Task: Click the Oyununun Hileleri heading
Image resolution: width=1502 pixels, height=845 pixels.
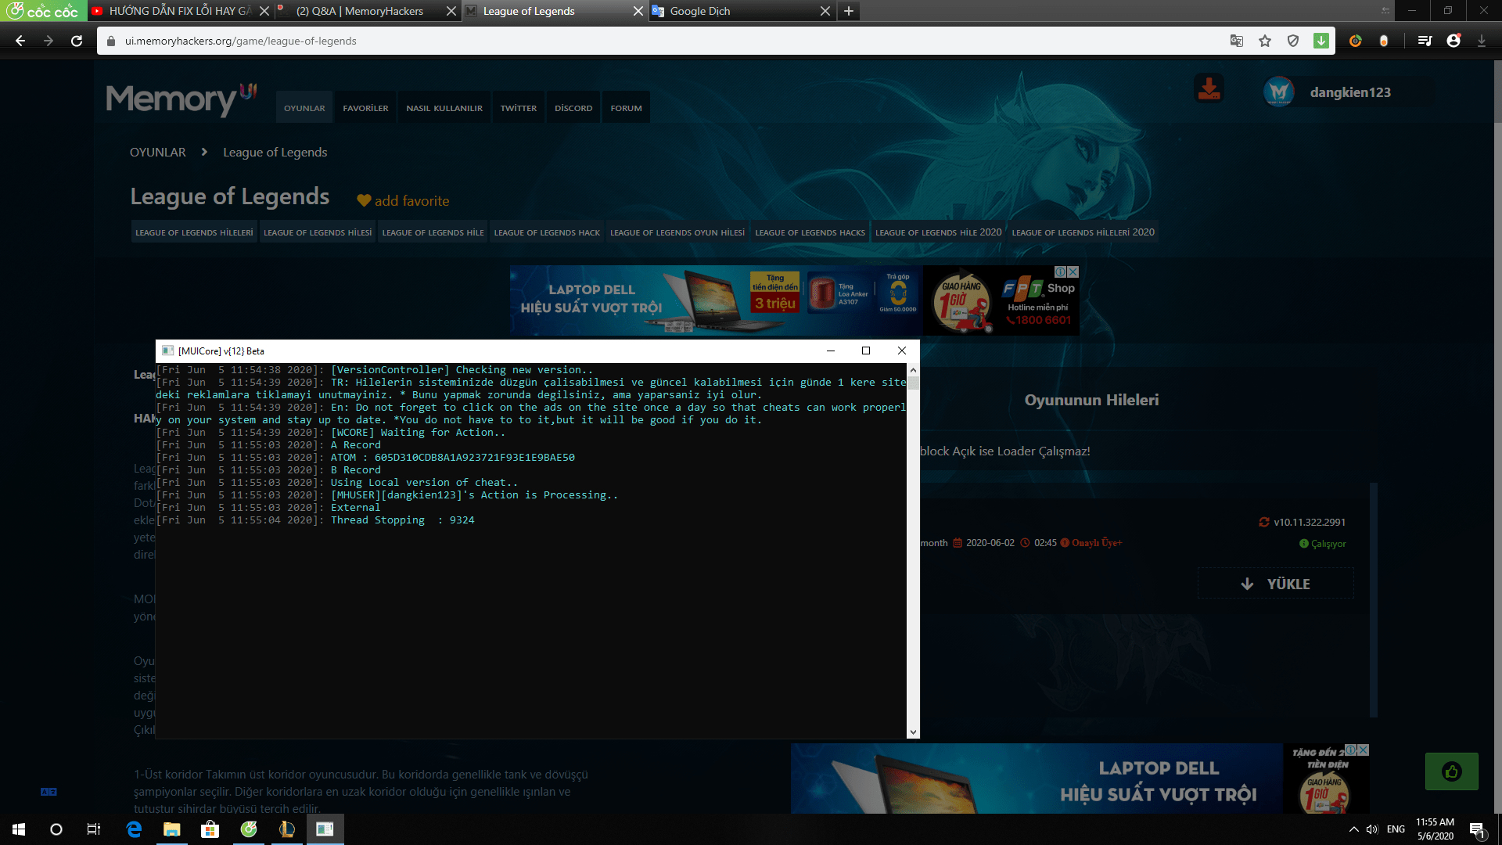Action: tap(1091, 400)
